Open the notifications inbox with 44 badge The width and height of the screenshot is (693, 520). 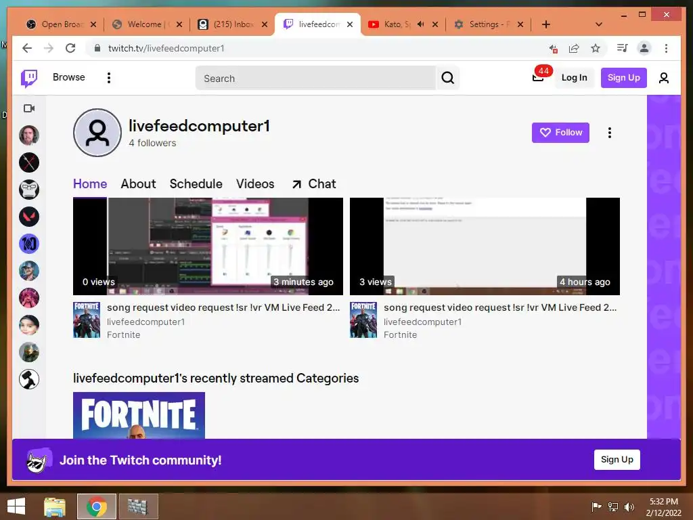tap(538, 78)
